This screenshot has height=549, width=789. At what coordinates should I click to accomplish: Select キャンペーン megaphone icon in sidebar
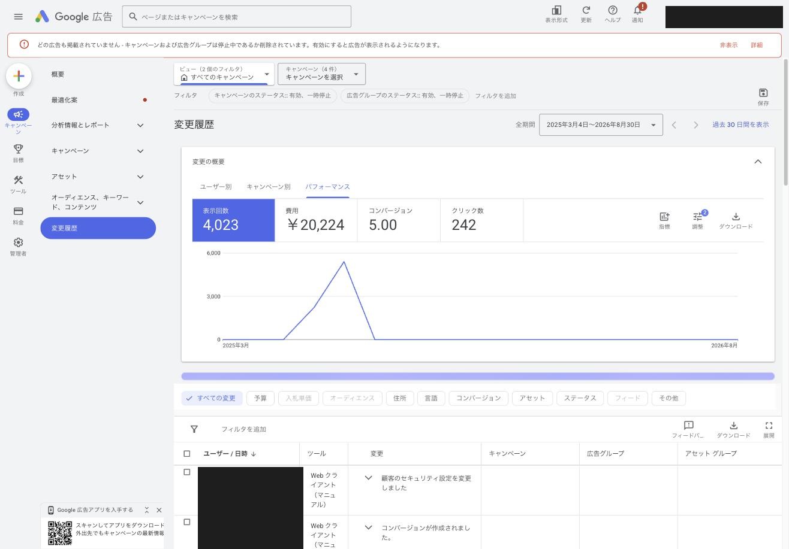(x=18, y=114)
